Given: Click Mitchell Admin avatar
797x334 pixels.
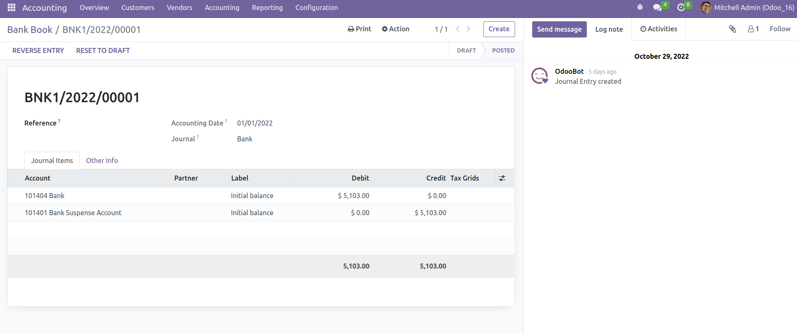Looking at the screenshot, I should [706, 8].
